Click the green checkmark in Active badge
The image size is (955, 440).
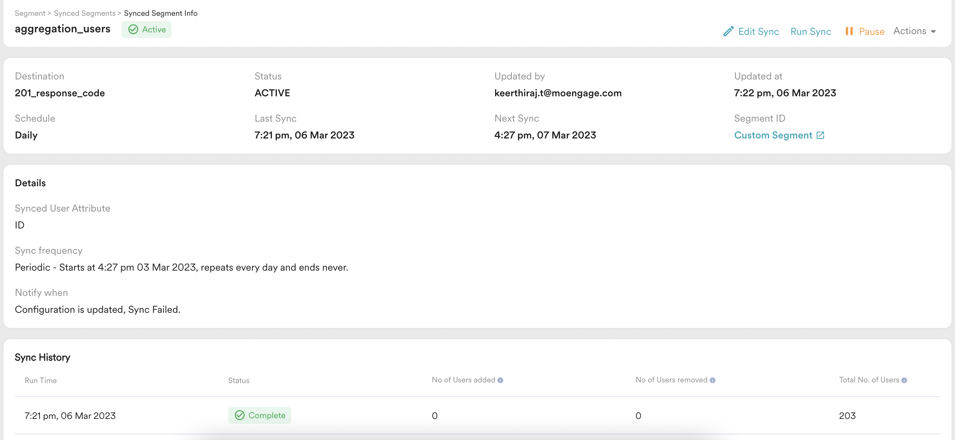(x=133, y=30)
